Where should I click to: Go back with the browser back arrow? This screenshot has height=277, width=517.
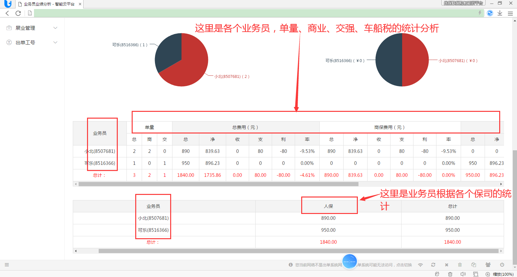tap(7, 13)
